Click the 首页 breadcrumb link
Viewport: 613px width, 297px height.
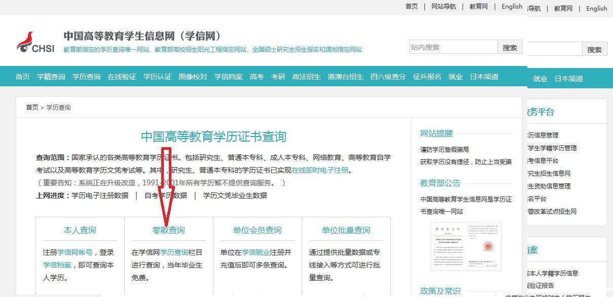(x=32, y=108)
